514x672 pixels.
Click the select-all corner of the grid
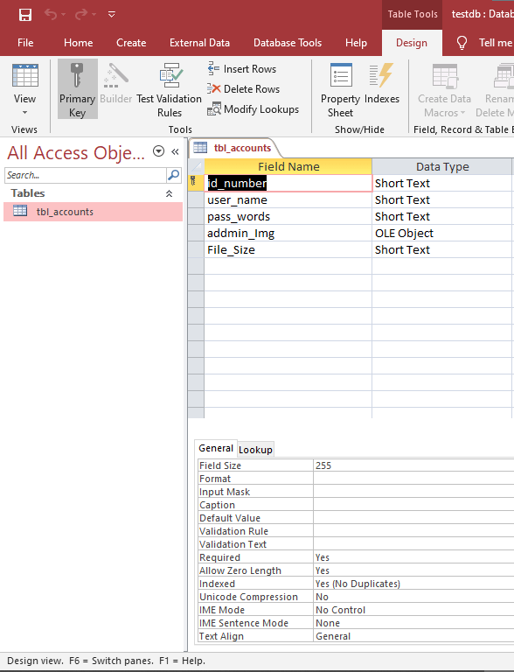[x=196, y=167]
